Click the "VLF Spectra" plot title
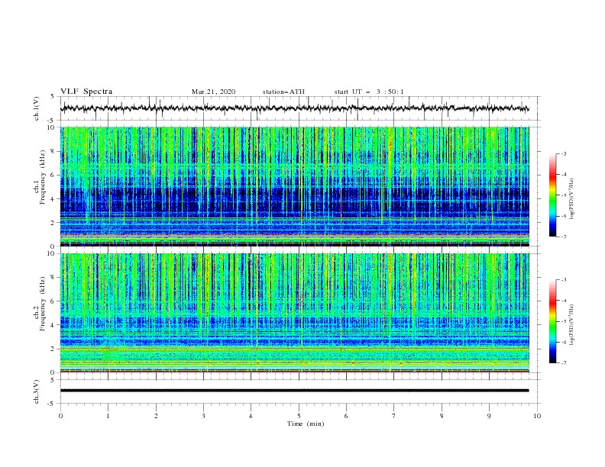Screen dimensions: 605x467 coord(86,92)
